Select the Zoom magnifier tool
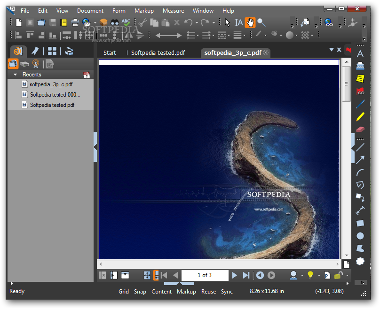Viewport: 380px width, 309px height. (x=261, y=23)
